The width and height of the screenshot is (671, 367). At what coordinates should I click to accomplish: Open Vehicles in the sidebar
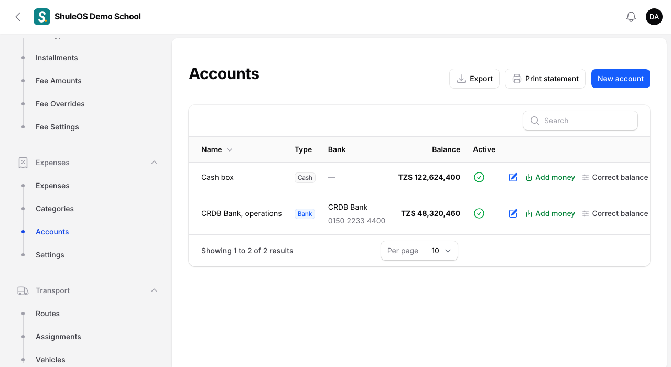point(50,360)
